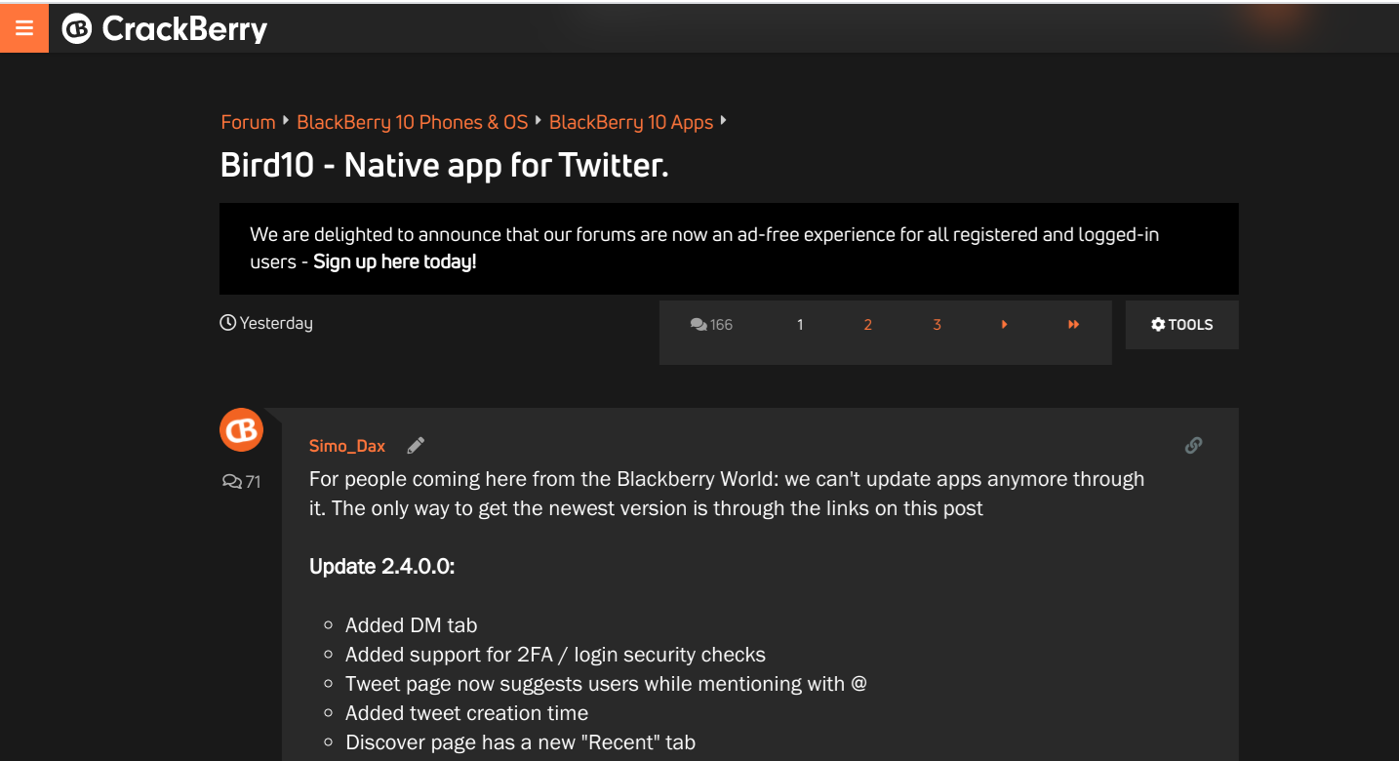Go to BlackBerry 10 Apps breadcrumb

click(631, 122)
